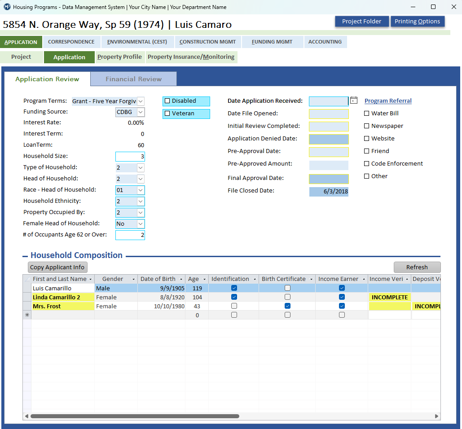This screenshot has height=429, width=462.
Task: Open the Program Referral link
Action: 388,101
